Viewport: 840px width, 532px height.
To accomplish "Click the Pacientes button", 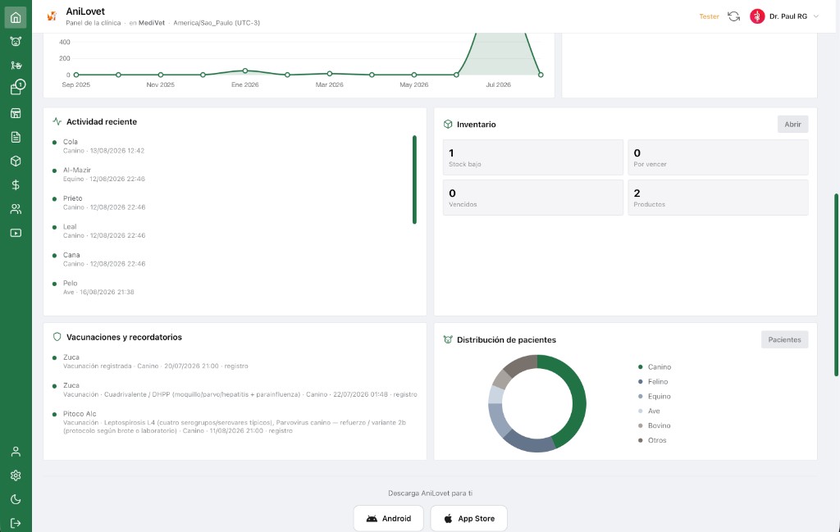I will (784, 339).
